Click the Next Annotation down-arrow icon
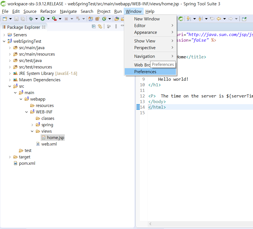 coord(189,19)
